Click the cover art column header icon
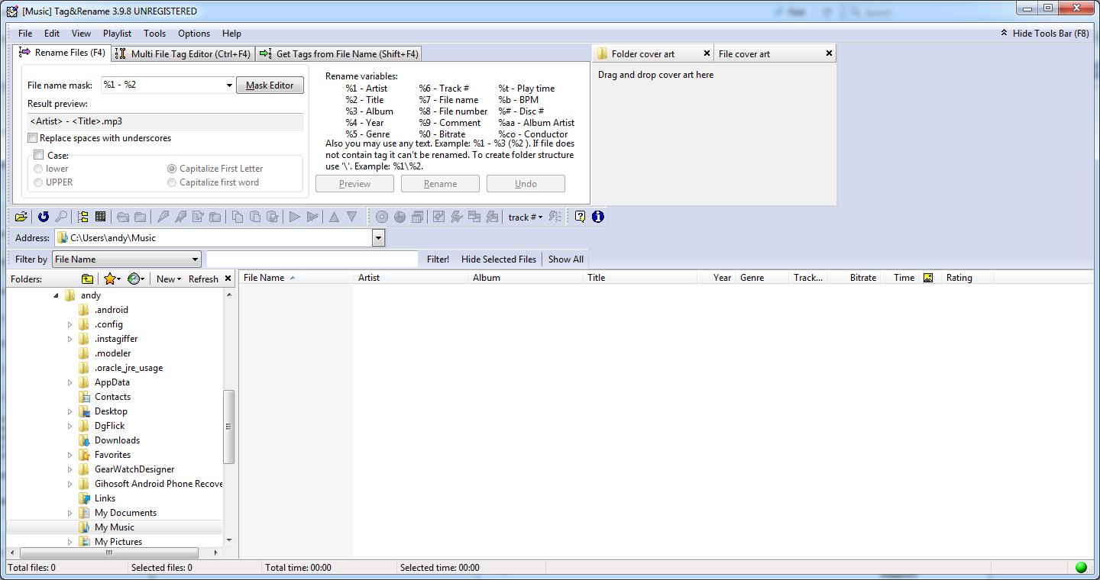Viewport: 1100px width, 580px height. tap(928, 278)
